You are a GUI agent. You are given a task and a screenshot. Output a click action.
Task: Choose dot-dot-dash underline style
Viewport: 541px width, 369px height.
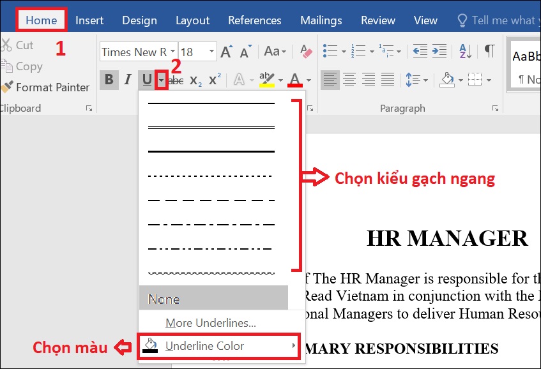[211, 248]
